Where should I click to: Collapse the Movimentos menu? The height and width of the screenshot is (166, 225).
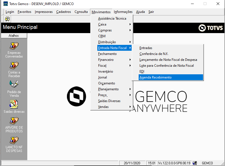pyautogui.click(x=101, y=12)
